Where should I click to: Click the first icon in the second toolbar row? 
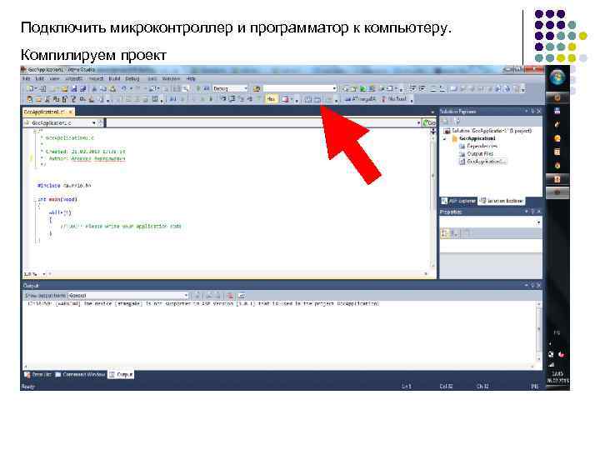click(29, 99)
